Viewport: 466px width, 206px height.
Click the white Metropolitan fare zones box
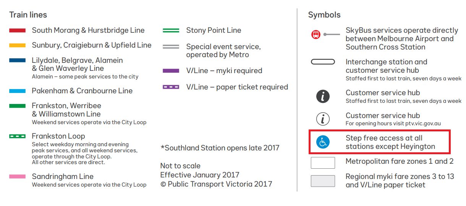point(323,163)
